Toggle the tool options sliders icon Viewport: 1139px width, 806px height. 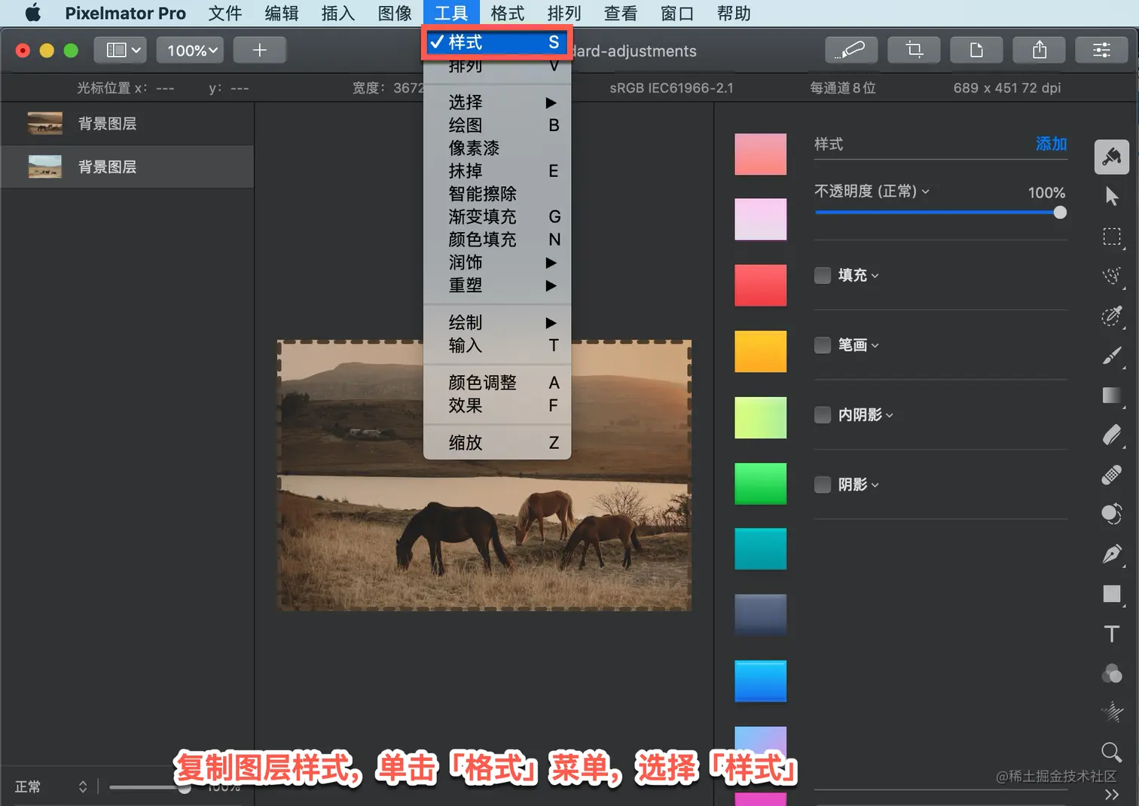coord(1101,50)
